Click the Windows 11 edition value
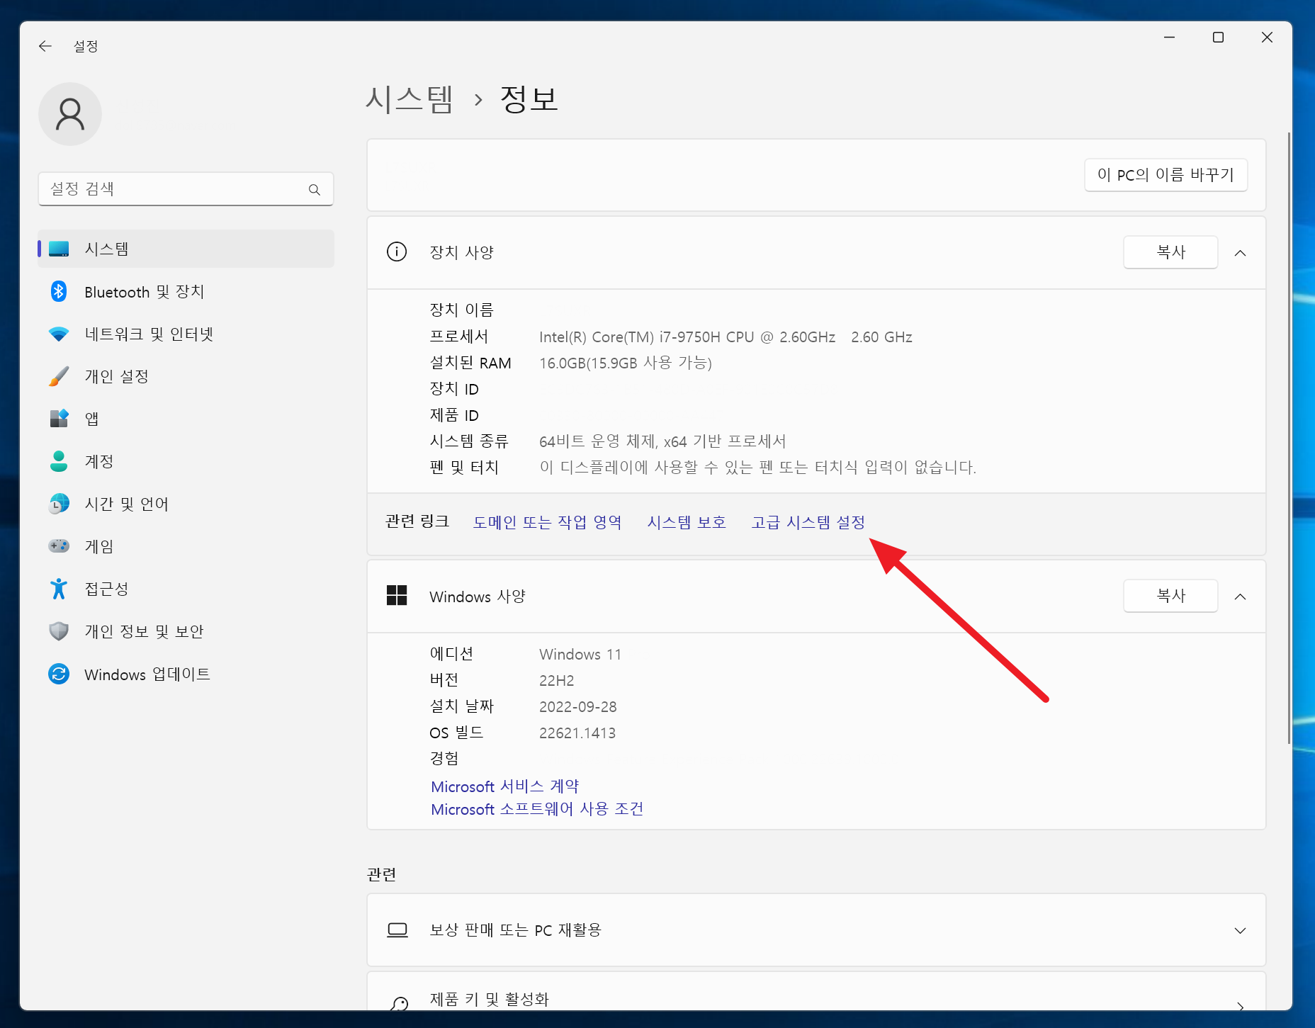This screenshot has width=1315, height=1028. (580, 655)
